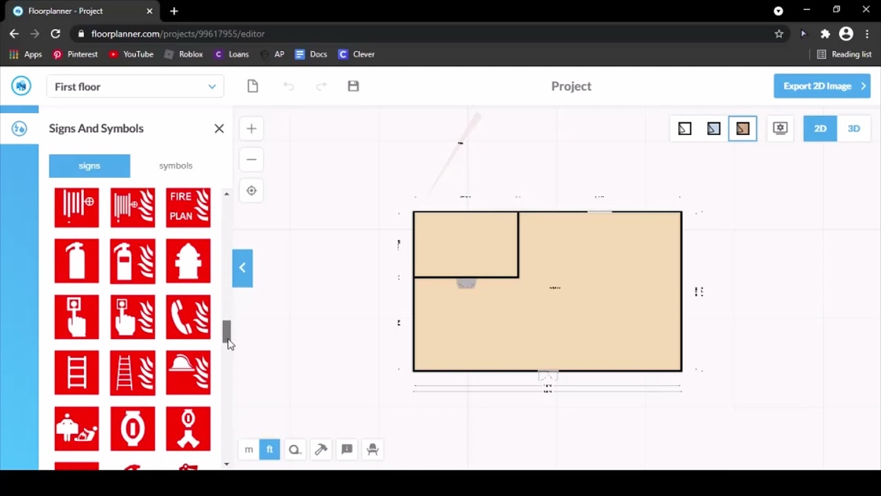The image size is (881, 496).
Task: Click the redo arrow
Action: pos(321,86)
